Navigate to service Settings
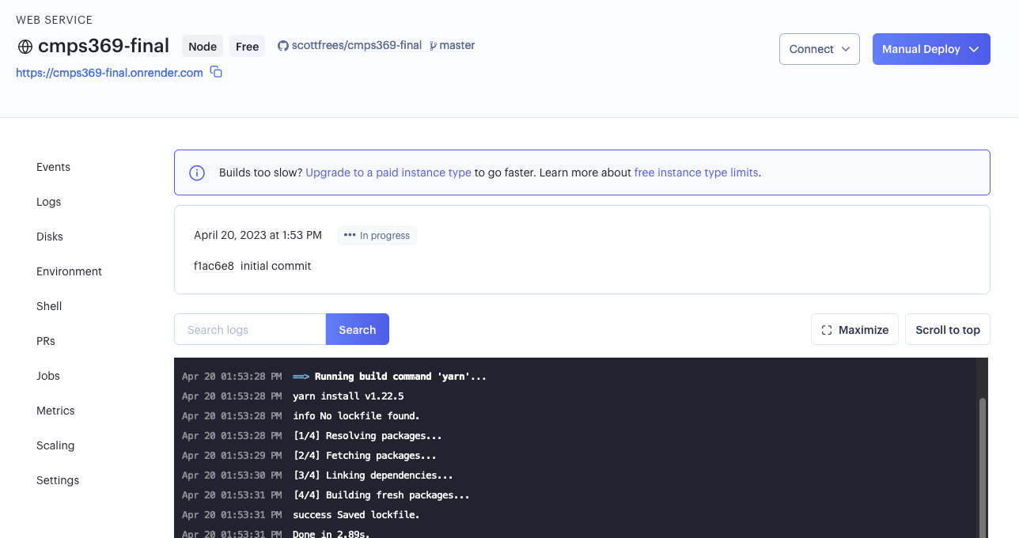1019x538 pixels. click(58, 480)
